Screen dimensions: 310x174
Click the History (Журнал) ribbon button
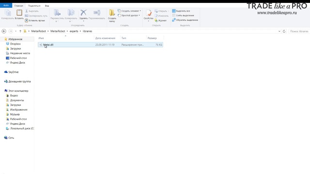point(160,20)
